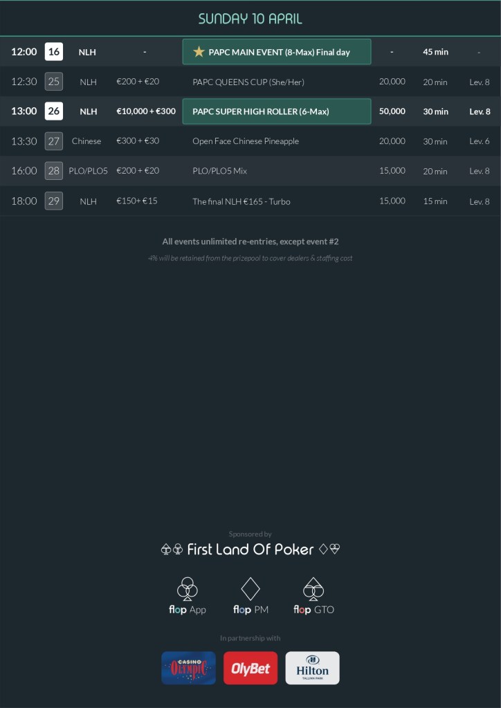
Task: Click the OlyBet sponsor logo
Action: [250, 668]
